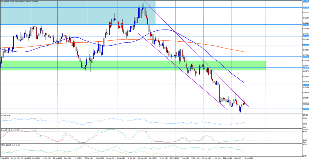Click the 0.63405 horizontal line price tag
Screen dimensions: 311x160
(x=306, y=8)
